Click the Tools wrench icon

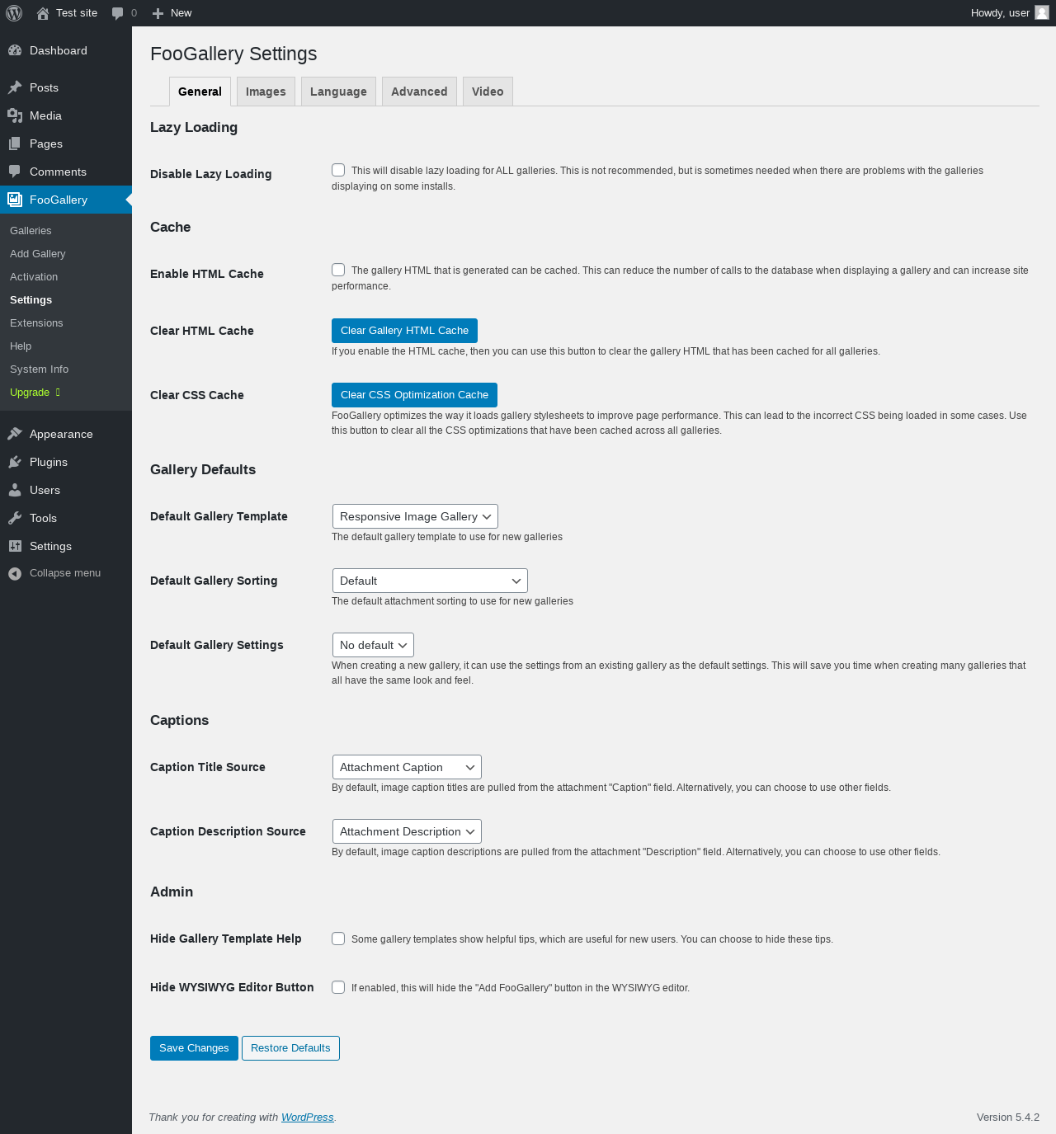[15, 518]
